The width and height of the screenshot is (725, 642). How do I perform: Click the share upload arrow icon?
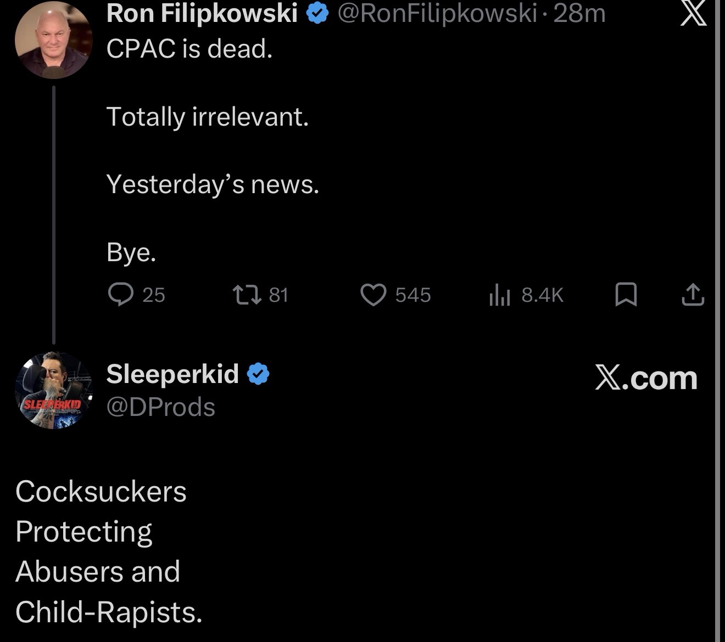(693, 295)
